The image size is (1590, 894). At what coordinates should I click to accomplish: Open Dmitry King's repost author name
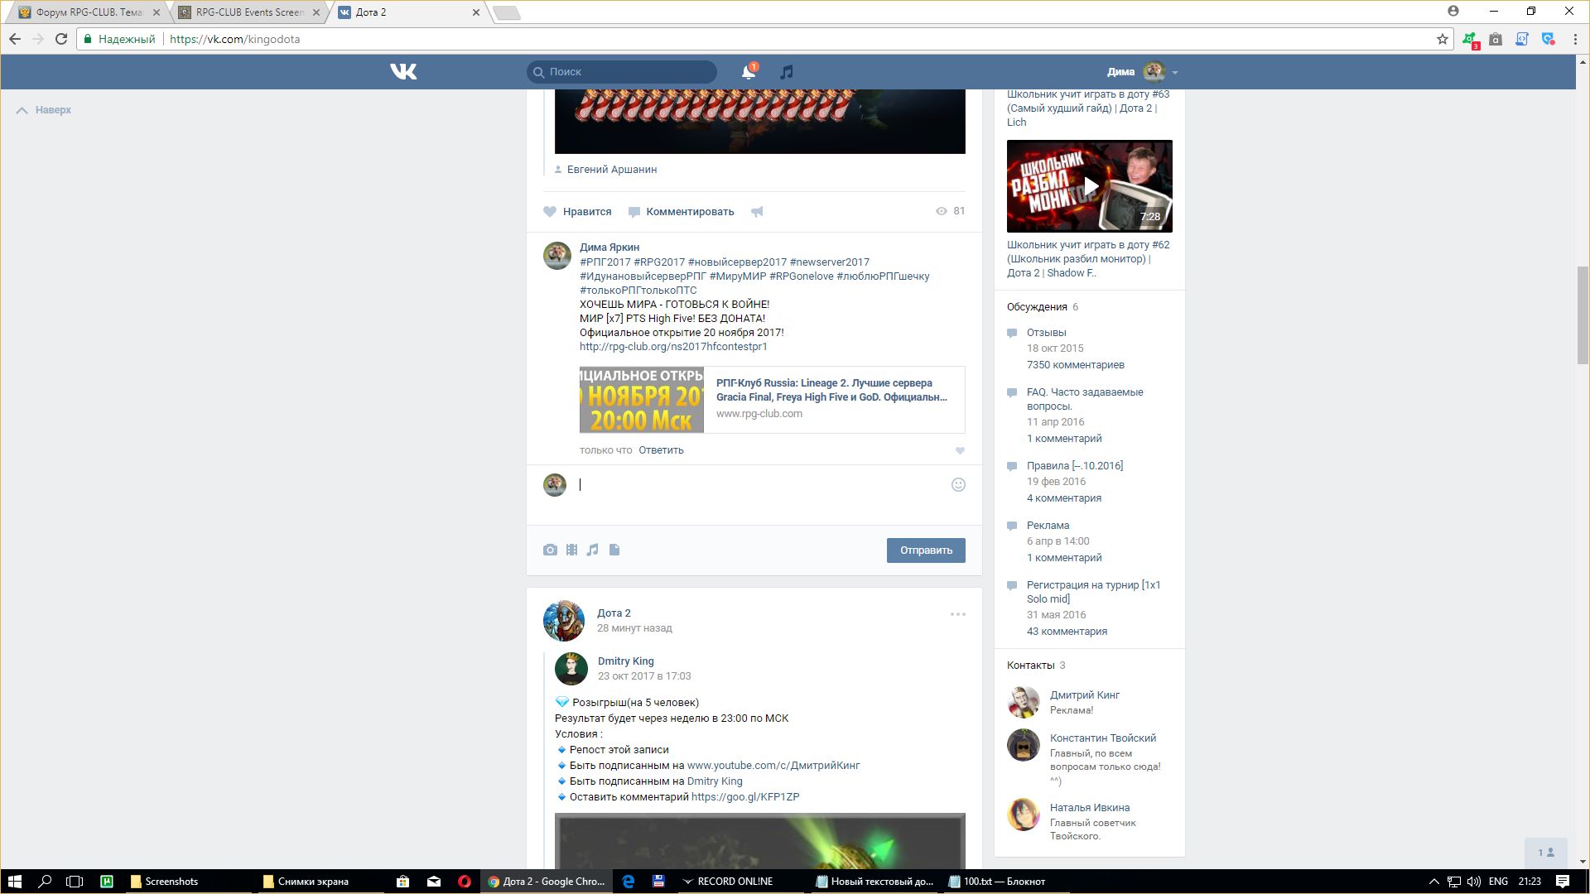click(626, 661)
